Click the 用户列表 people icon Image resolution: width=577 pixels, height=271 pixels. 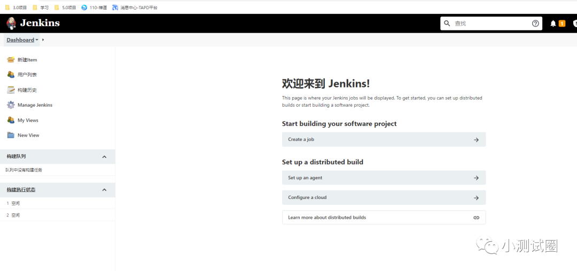coord(11,75)
